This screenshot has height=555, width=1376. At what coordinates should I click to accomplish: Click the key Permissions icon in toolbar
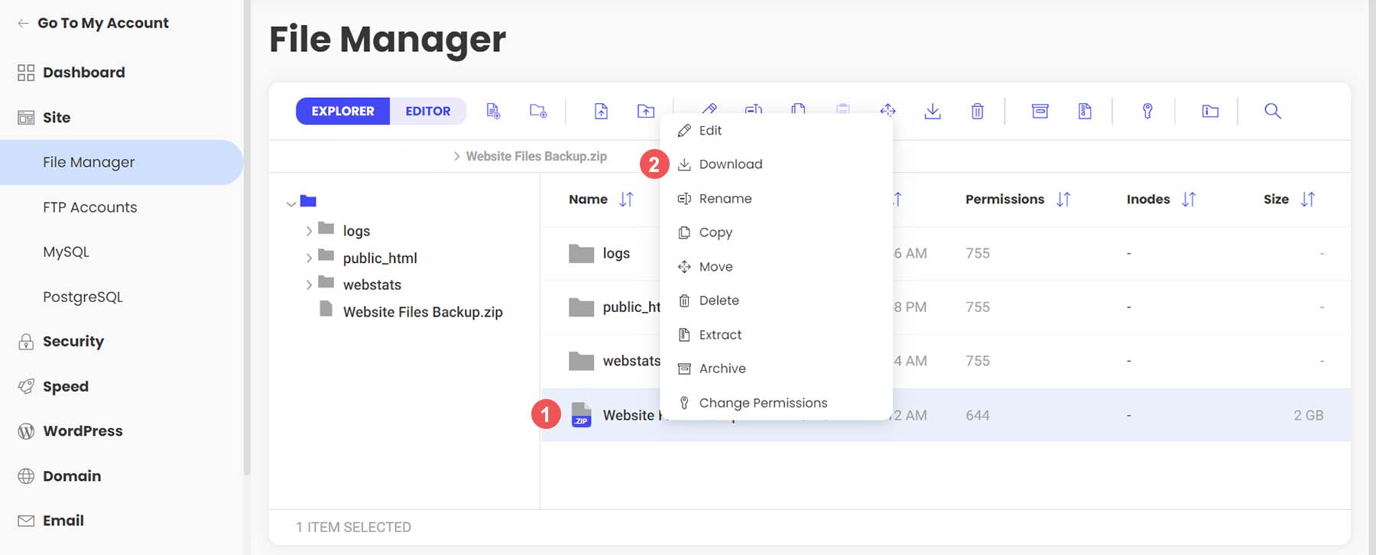pyautogui.click(x=1147, y=111)
